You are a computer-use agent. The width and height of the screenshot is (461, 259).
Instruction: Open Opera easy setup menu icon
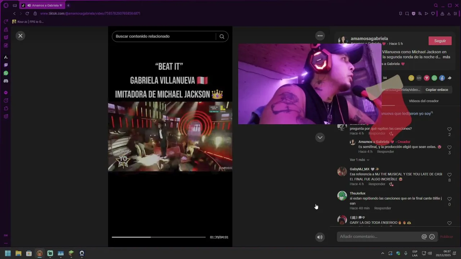click(x=456, y=14)
